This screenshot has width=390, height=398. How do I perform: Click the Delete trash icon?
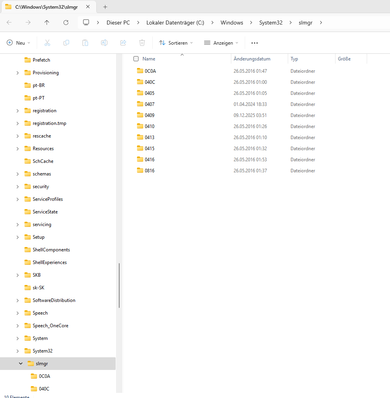point(142,43)
